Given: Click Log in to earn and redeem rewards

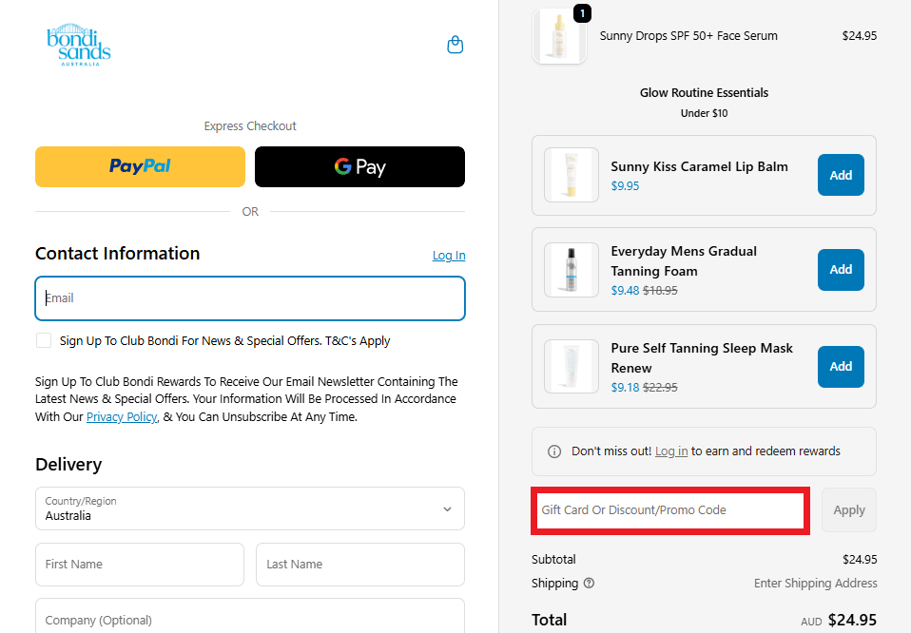Looking at the screenshot, I should point(670,451).
